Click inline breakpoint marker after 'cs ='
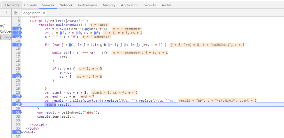 [95, 33]
